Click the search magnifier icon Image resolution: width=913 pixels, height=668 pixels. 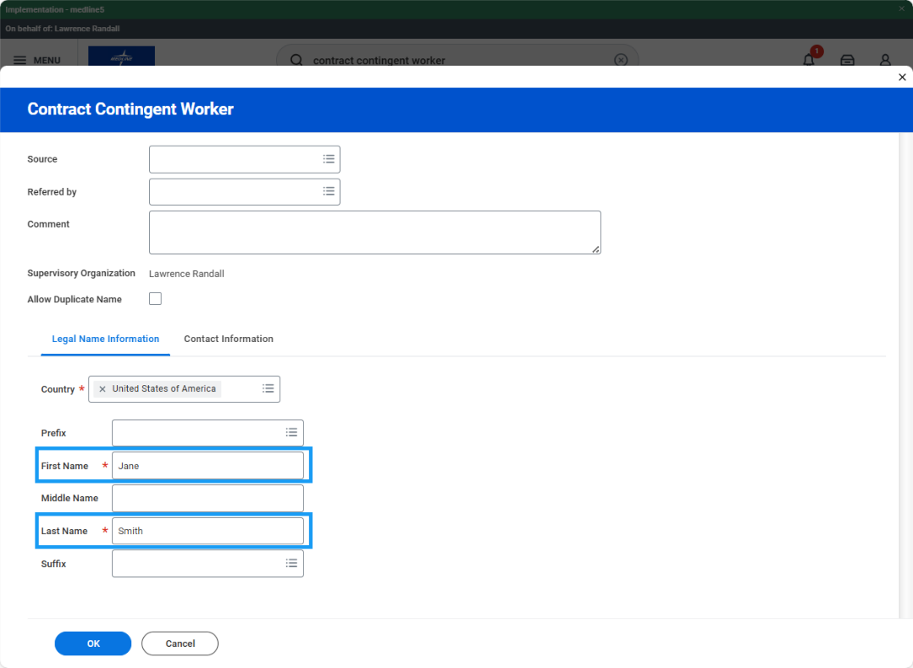[x=296, y=60]
